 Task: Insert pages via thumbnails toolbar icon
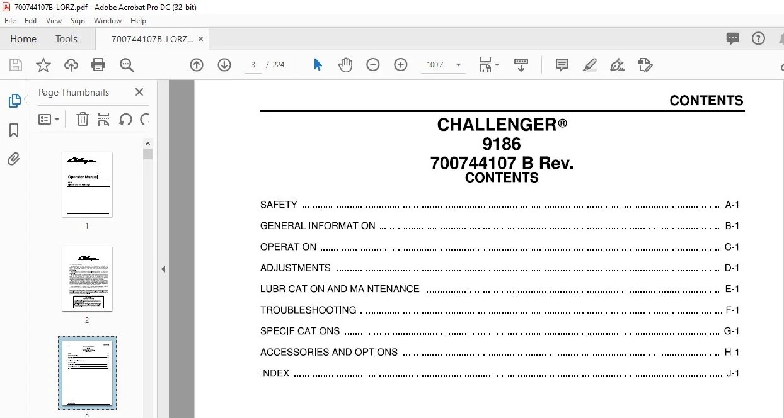click(x=104, y=119)
